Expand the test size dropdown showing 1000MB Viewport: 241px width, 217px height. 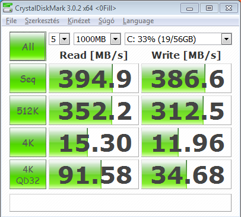pos(116,39)
